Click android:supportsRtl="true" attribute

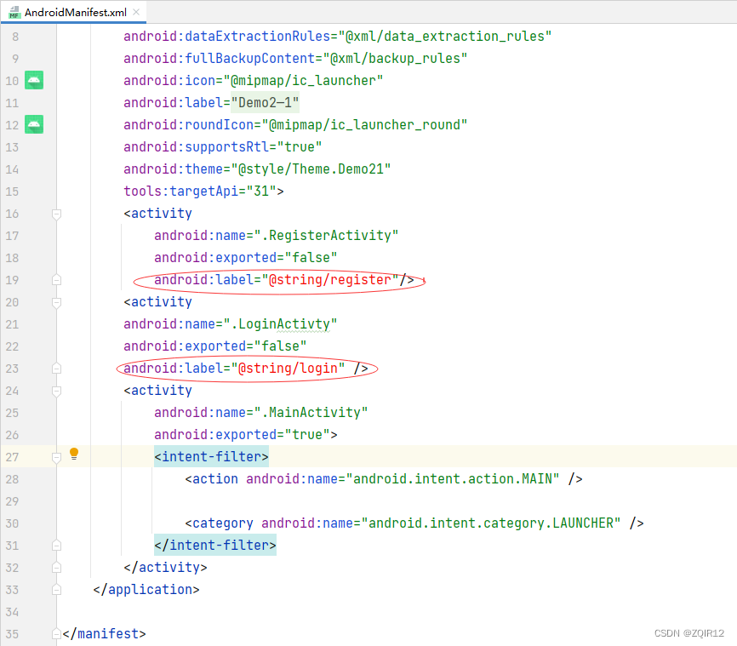[223, 146]
